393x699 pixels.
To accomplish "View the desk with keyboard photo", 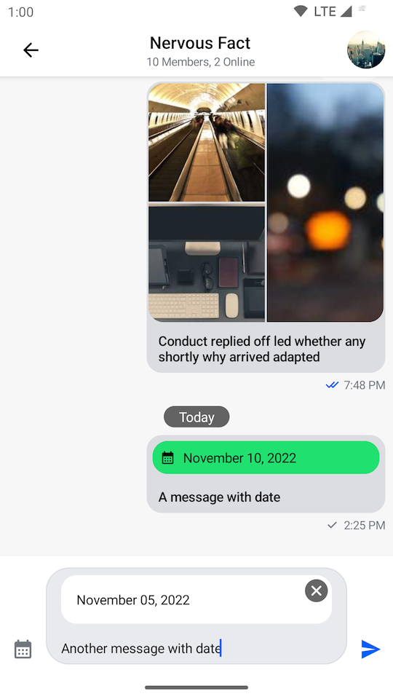I will (207, 263).
